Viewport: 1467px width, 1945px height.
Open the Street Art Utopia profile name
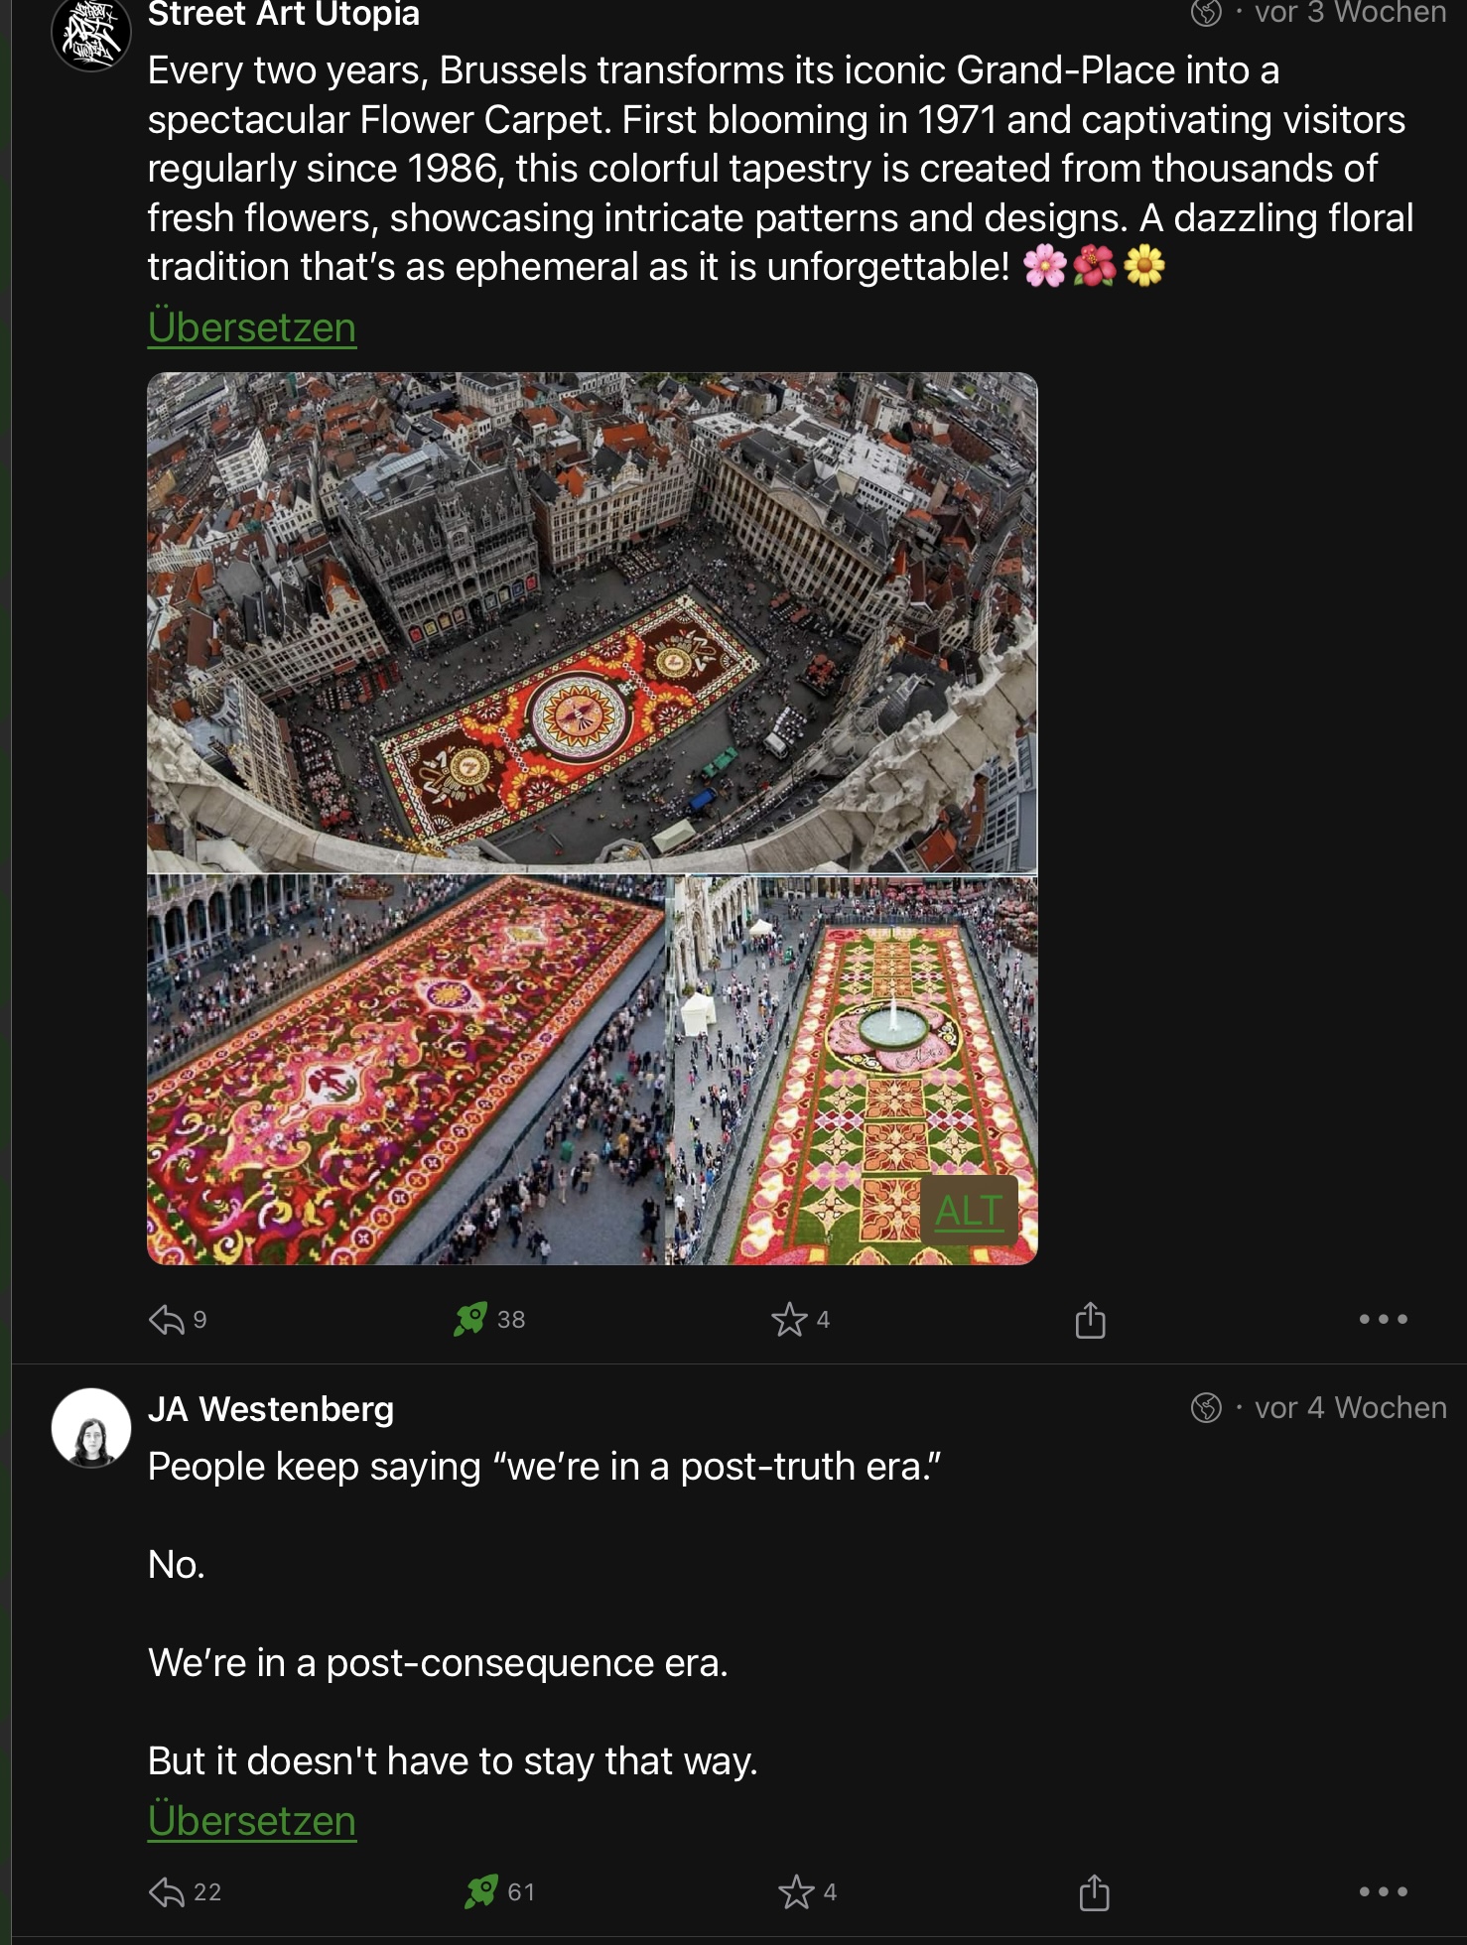284,15
